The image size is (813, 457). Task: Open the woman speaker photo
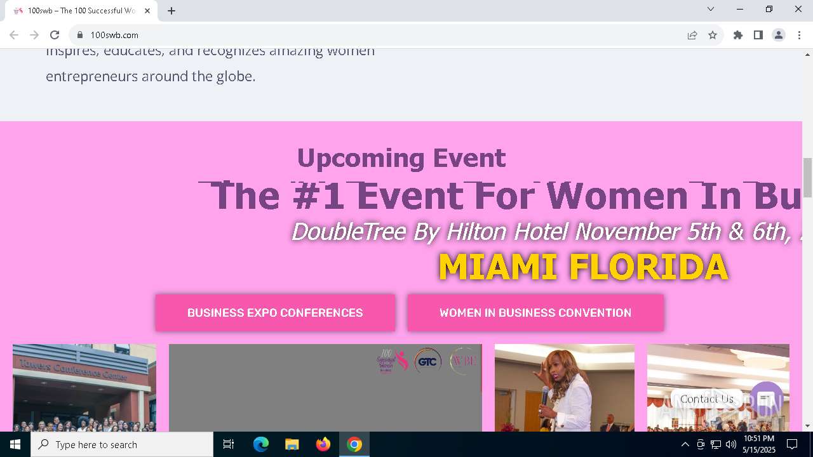click(x=565, y=388)
